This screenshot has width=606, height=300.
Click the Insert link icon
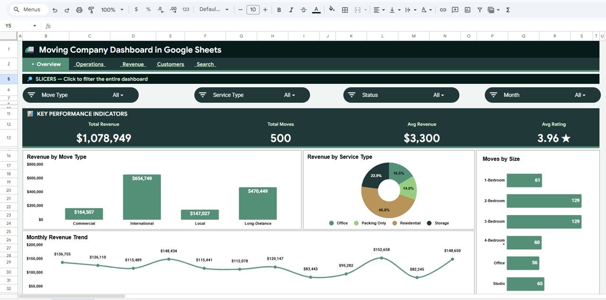(x=443, y=9)
